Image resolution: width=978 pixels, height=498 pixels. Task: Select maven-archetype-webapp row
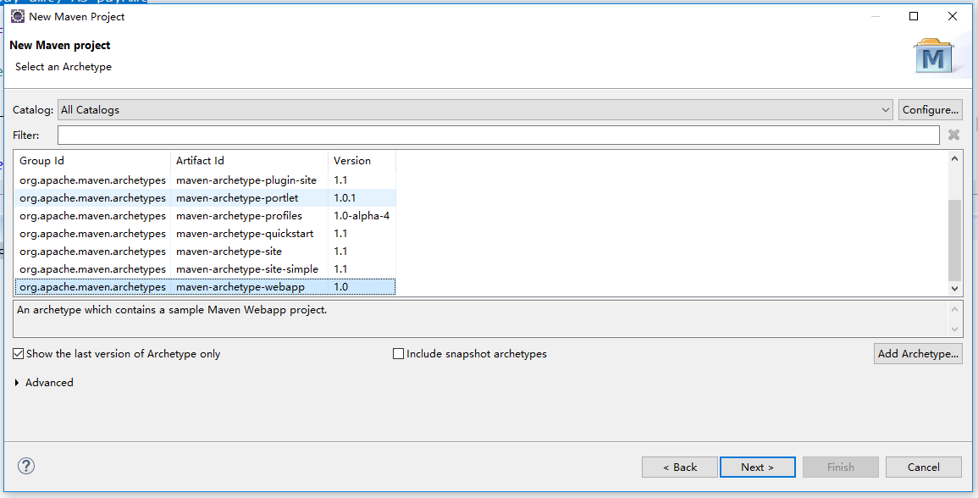coord(205,287)
